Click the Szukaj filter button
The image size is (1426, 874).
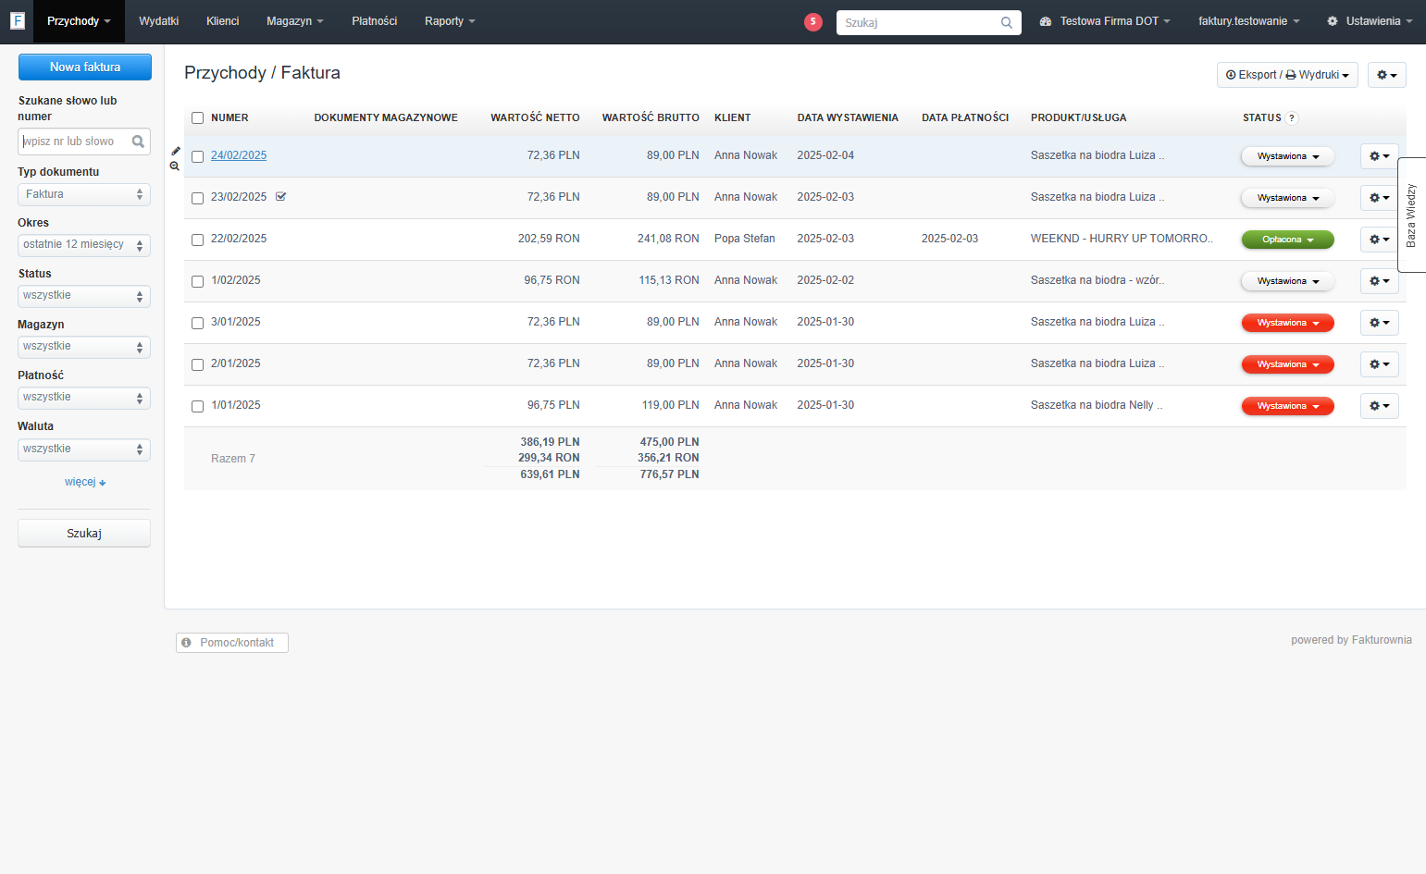tap(84, 534)
